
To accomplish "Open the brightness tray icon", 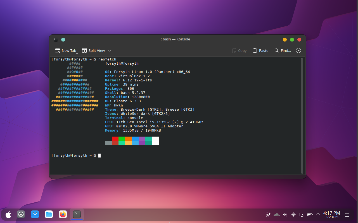I will (x=293, y=215).
